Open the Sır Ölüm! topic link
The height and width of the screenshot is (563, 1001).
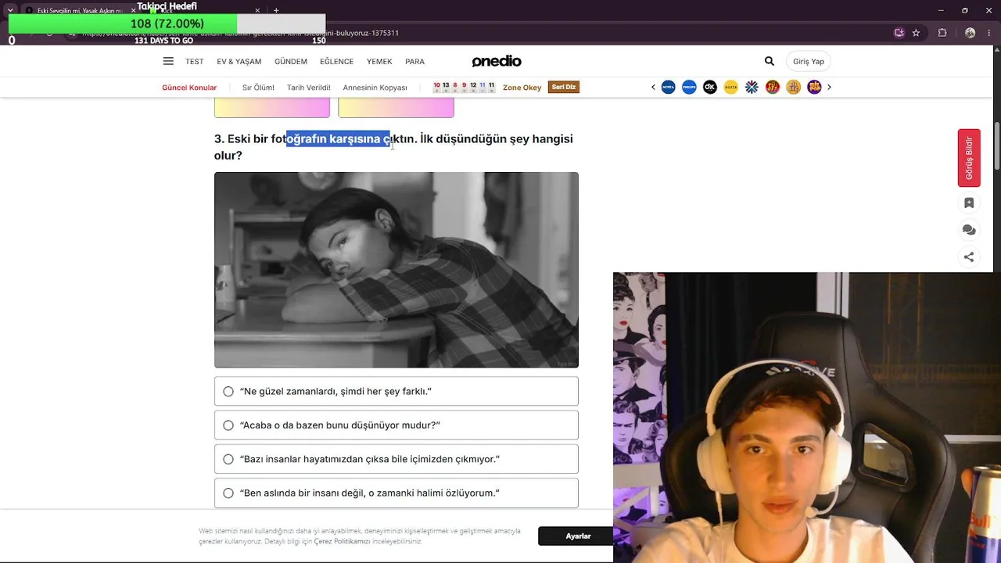click(258, 88)
